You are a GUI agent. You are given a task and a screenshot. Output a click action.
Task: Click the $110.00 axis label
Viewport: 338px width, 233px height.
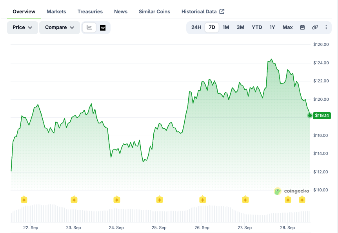point(320,190)
